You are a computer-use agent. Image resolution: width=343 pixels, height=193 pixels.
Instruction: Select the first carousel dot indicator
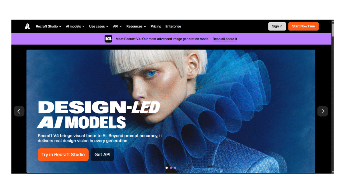[x=167, y=168]
